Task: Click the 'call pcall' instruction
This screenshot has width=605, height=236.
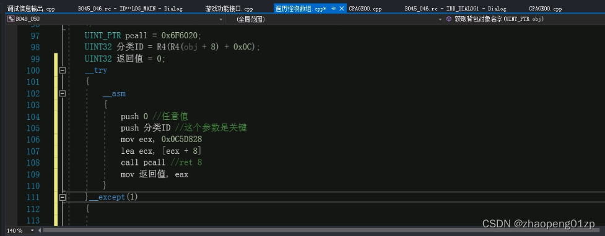Action: pyautogui.click(x=143, y=163)
